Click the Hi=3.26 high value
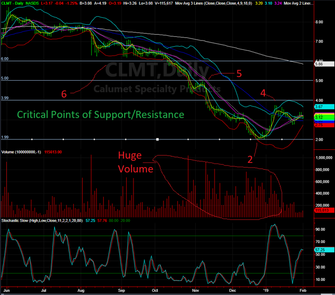The image size is (335, 295). click(130, 3)
